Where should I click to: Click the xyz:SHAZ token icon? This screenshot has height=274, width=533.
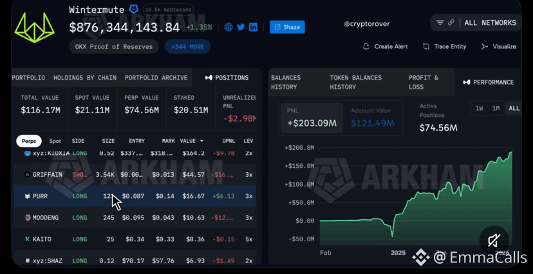click(x=28, y=260)
